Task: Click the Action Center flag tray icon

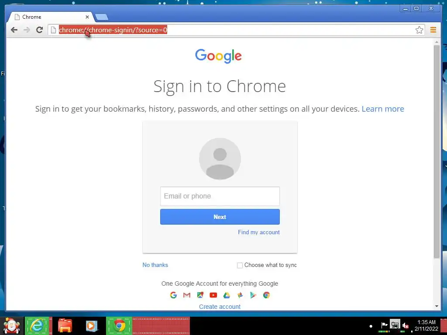Action: click(384, 325)
